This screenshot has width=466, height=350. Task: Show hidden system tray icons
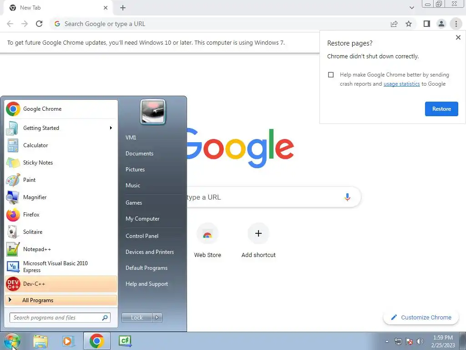click(387, 341)
